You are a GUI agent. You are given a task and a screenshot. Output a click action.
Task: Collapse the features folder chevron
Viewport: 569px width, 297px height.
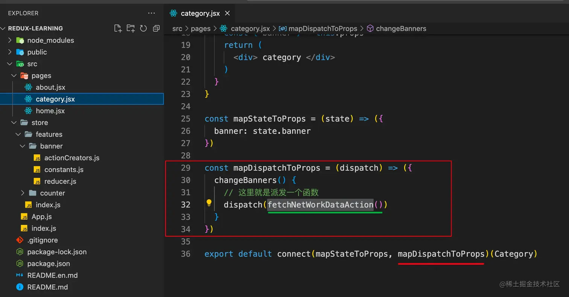pyautogui.click(x=18, y=134)
